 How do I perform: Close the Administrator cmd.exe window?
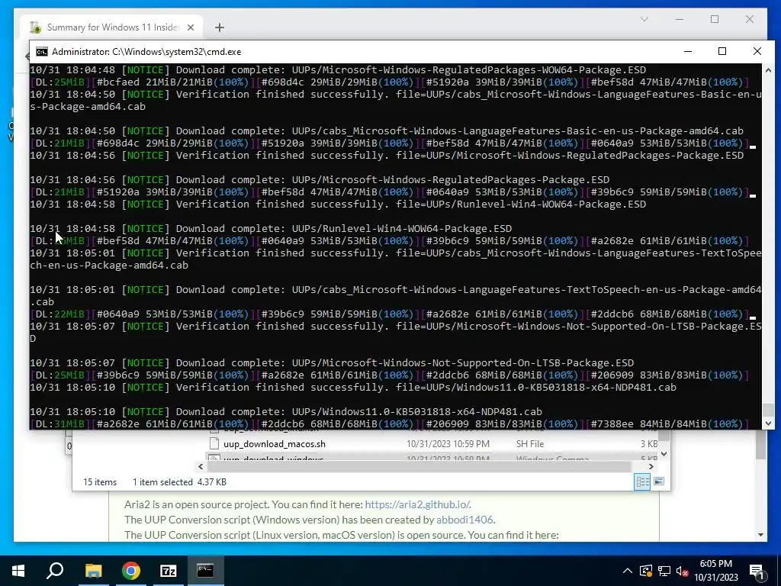tap(757, 51)
